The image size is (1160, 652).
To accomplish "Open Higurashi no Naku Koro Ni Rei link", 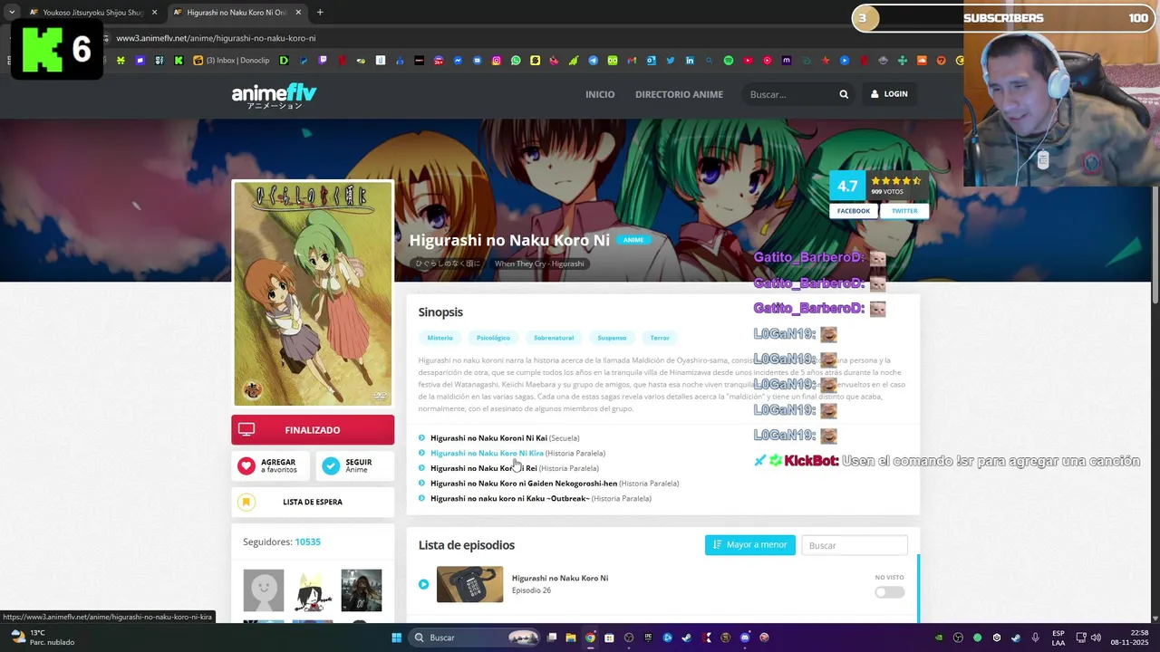I will tap(483, 468).
